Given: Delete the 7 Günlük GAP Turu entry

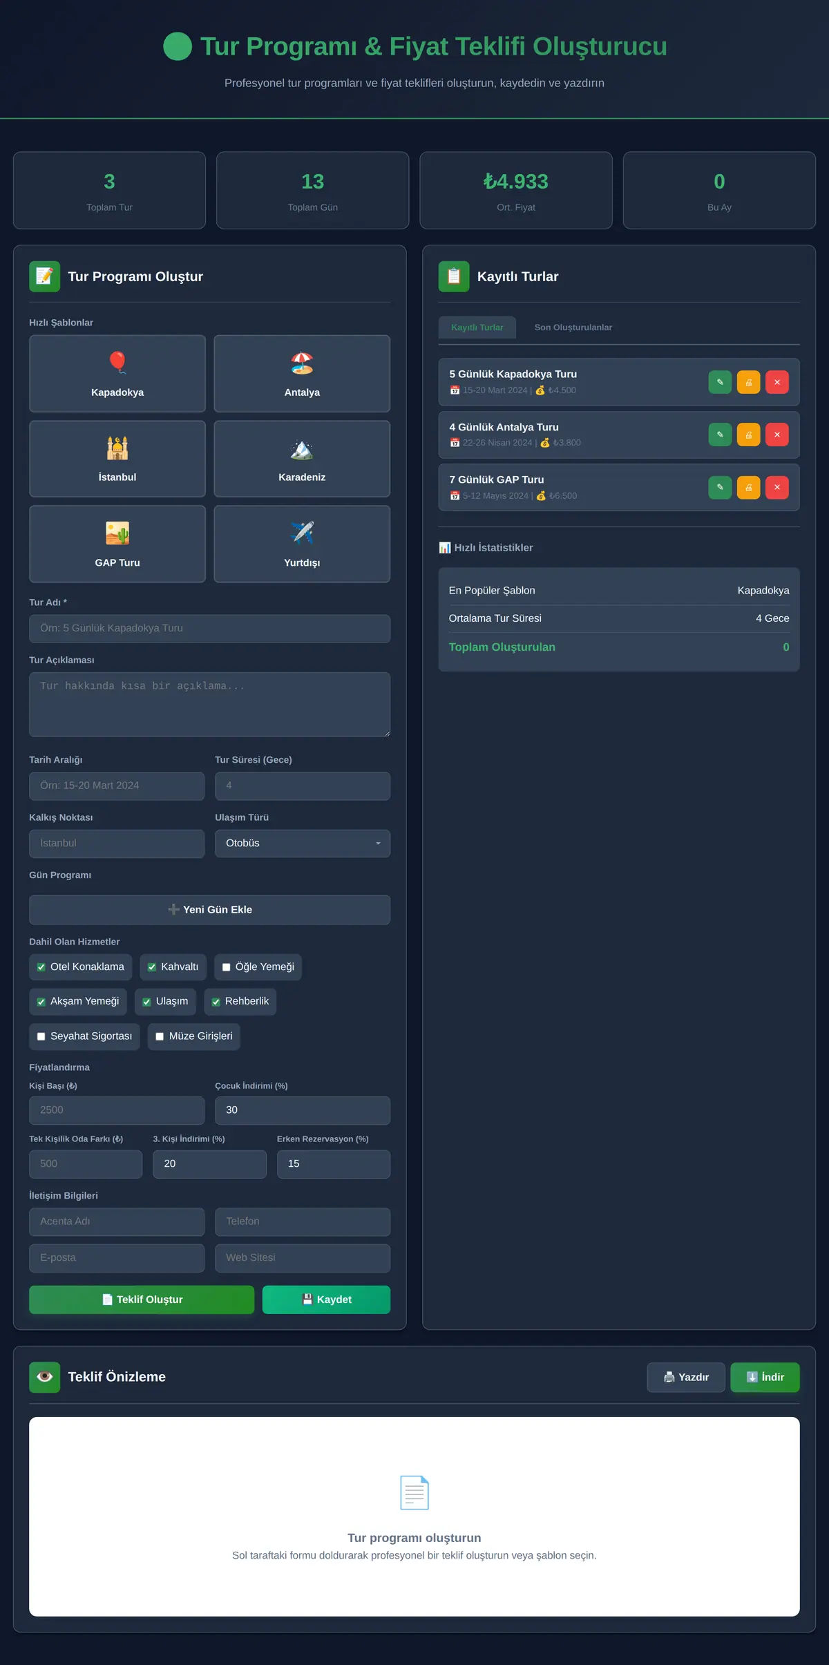Looking at the screenshot, I should tap(777, 488).
